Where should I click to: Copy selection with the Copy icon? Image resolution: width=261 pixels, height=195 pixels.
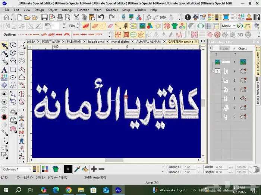tap(84, 17)
